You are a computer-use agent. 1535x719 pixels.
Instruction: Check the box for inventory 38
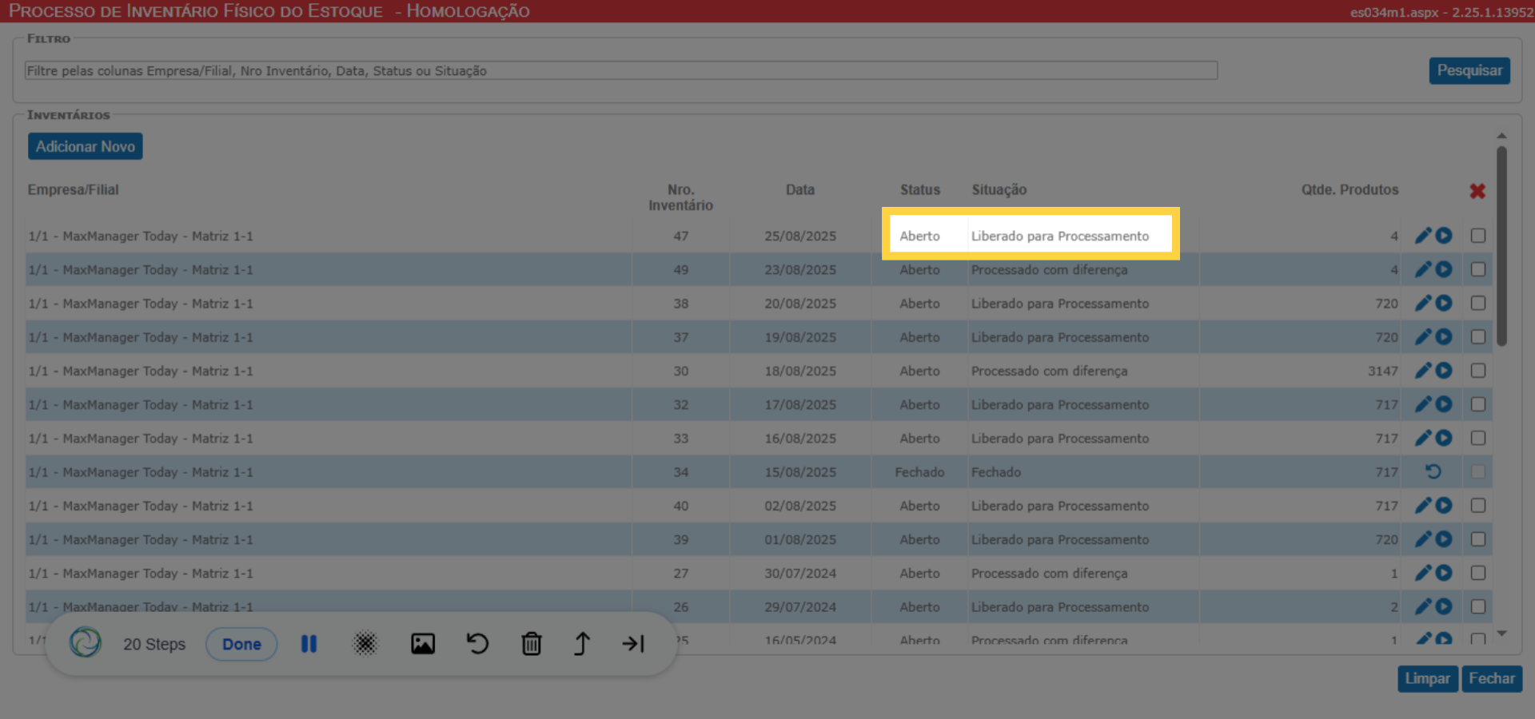click(1478, 303)
